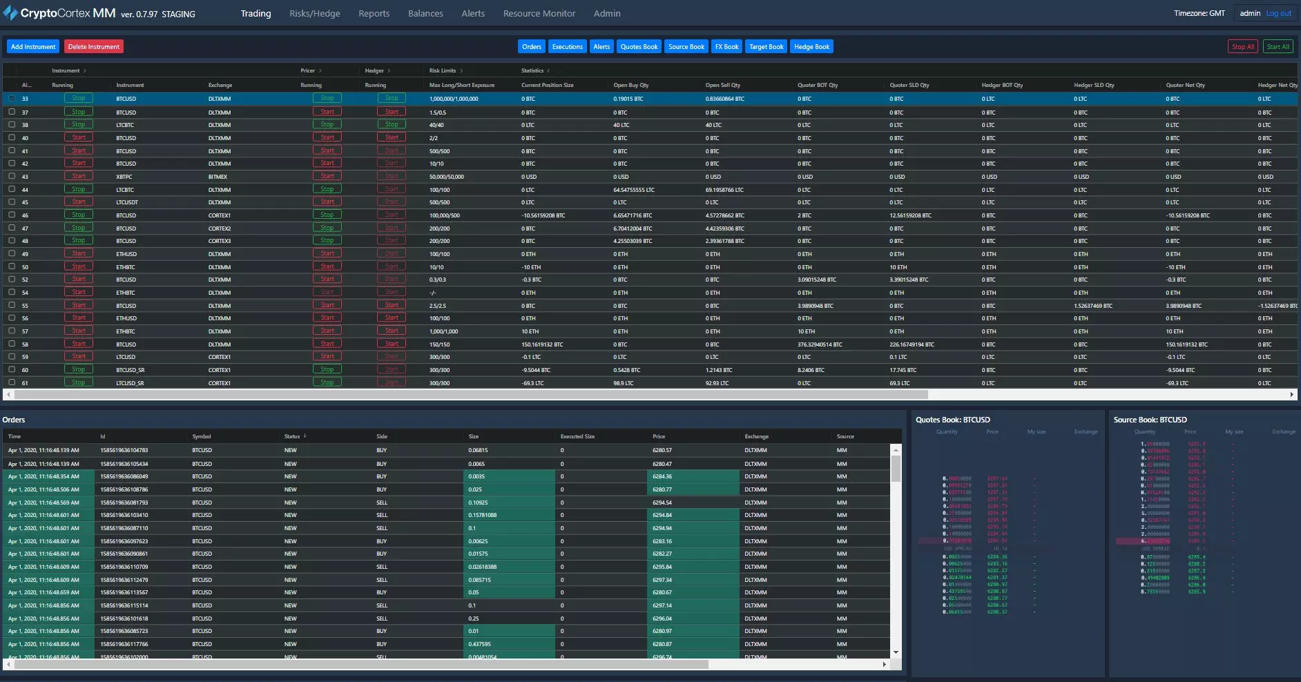This screenshot has width=1301, height=682.
Task: Start instrument running in row 40
Action: [x=79, y=137]
